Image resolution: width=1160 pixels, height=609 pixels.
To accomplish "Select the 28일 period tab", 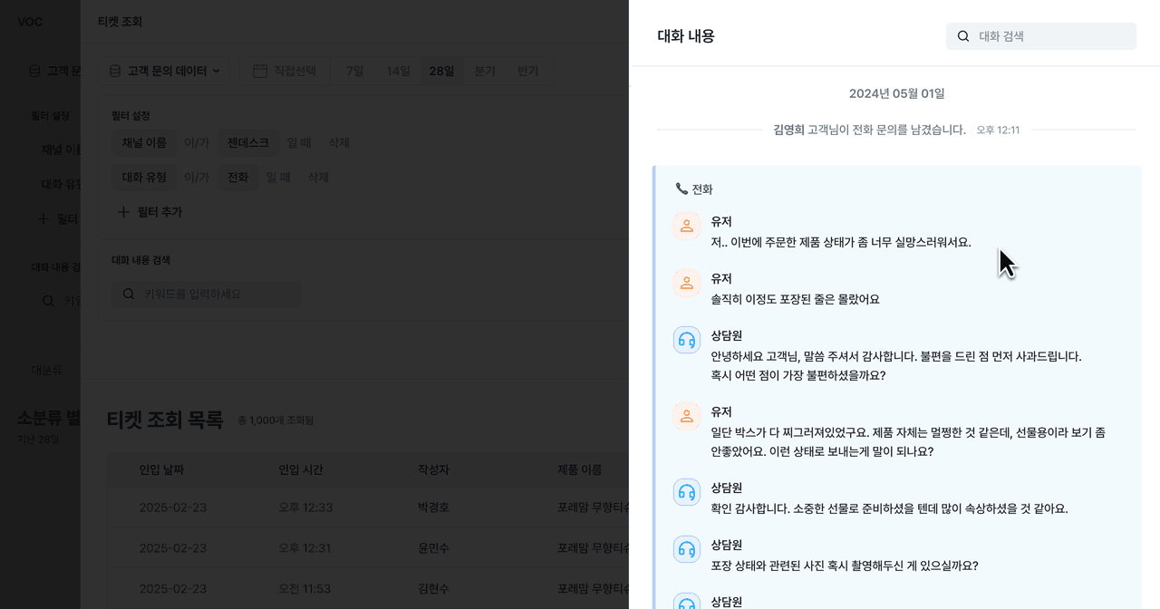I will click(x=441, y=71).
